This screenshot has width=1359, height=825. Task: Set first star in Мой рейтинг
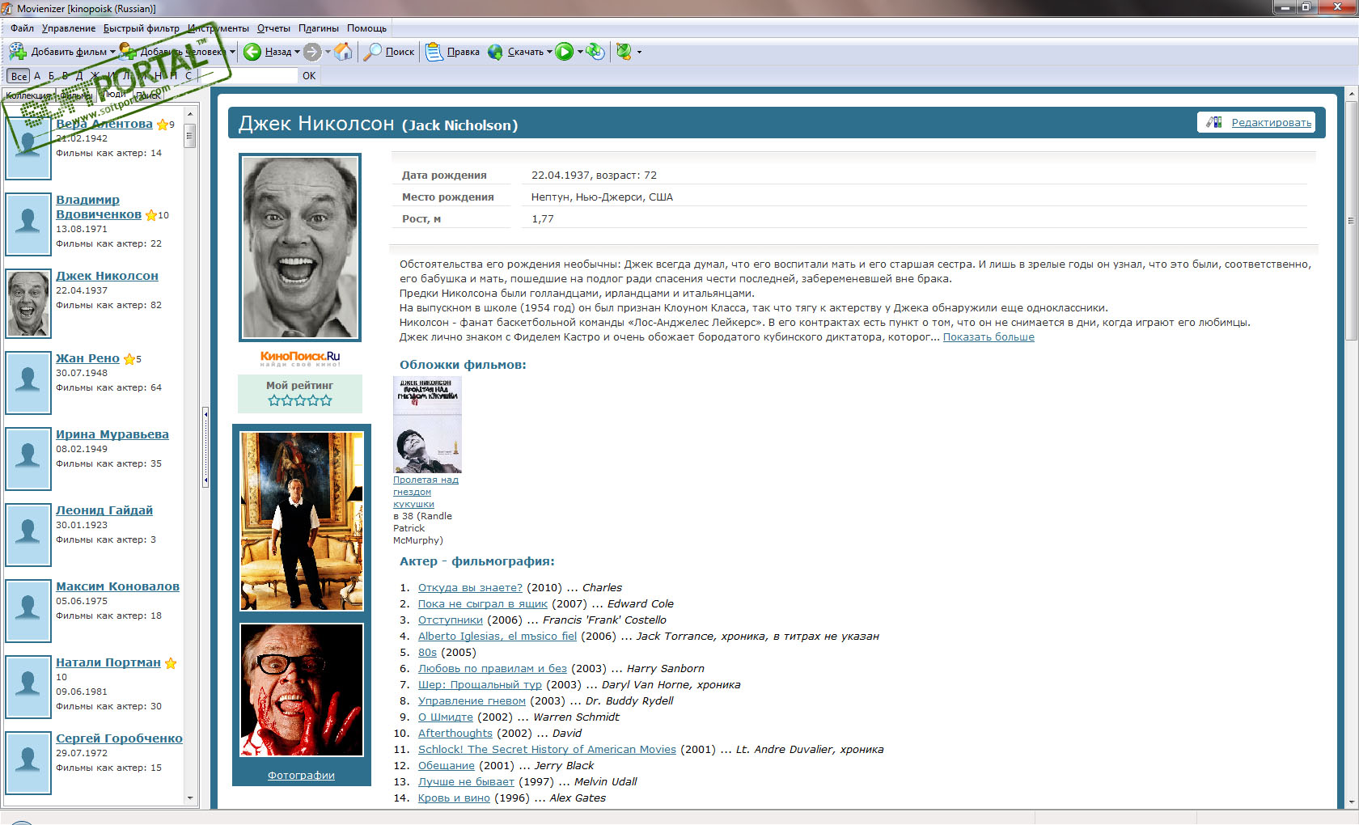(274, 400)
